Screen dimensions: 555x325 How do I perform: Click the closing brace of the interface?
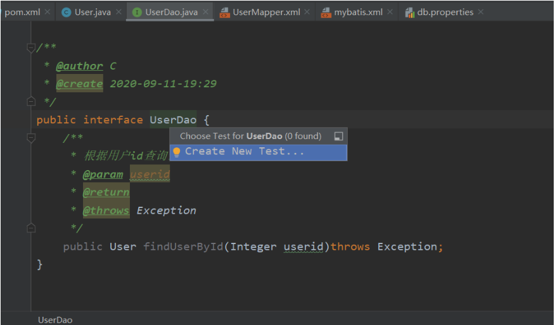[x=40, y=264]
